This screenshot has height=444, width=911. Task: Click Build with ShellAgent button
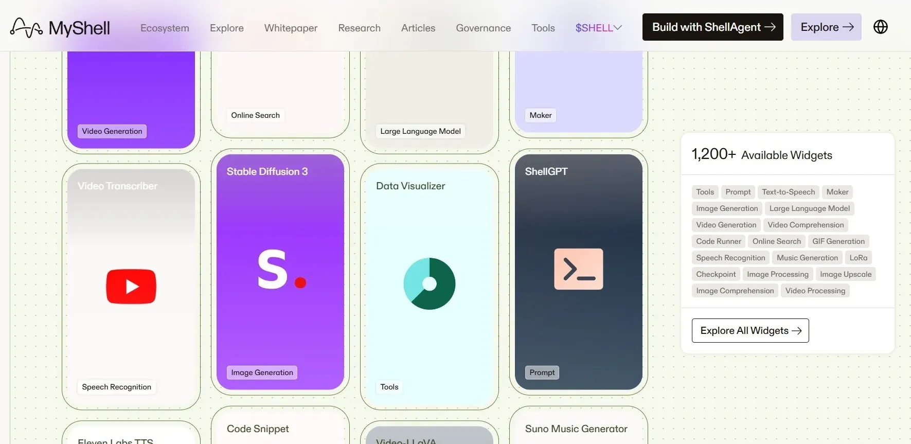click(713, 27)
